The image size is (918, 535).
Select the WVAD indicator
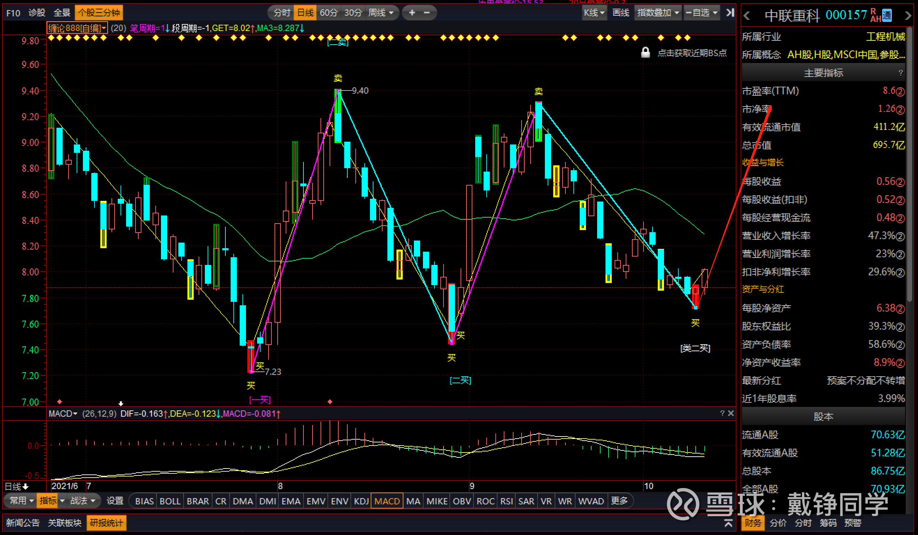[591, 501]
